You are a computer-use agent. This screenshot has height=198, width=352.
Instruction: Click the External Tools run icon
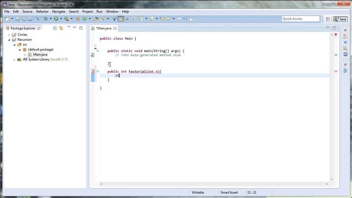click(x=67, y=19)
